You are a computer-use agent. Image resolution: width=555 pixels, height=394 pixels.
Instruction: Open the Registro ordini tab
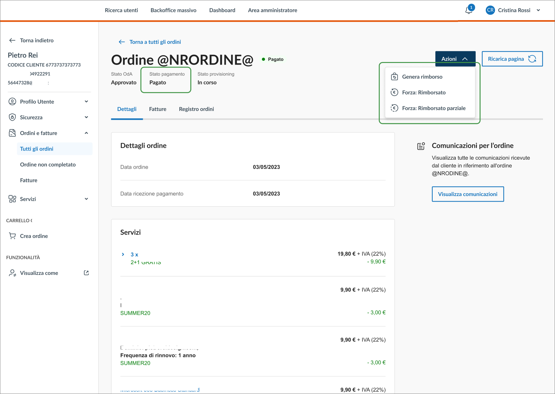pyautogui.click(x=196, y=109)
